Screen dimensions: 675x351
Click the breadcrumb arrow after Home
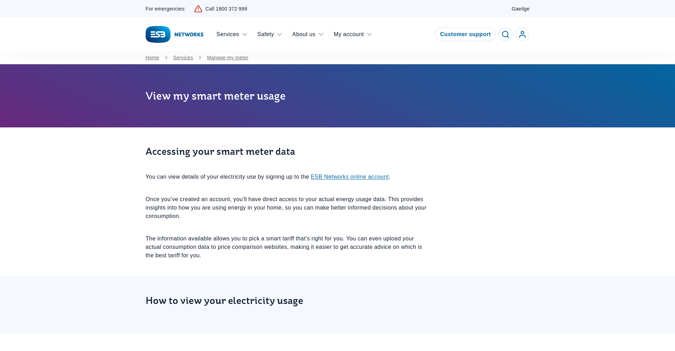[x=166, y=58]
